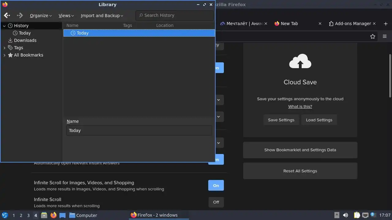Focus the Search History field
Viewport: 392px width, 220px height.
[175, 15]
